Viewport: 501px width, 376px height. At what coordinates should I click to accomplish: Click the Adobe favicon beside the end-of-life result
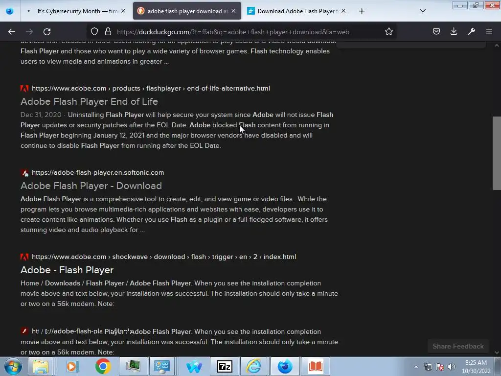[24, 88]
